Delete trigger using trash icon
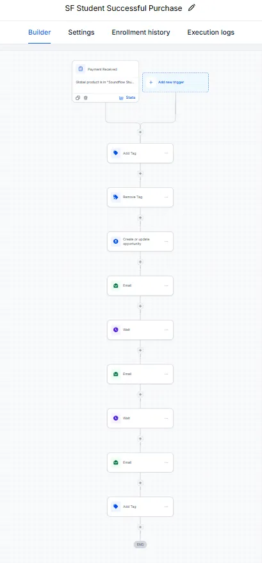The image size is (262, 563). click(85, 97)
